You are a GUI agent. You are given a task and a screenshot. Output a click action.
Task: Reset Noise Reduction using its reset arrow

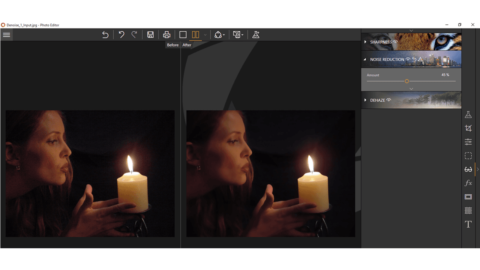pos(414,59)
